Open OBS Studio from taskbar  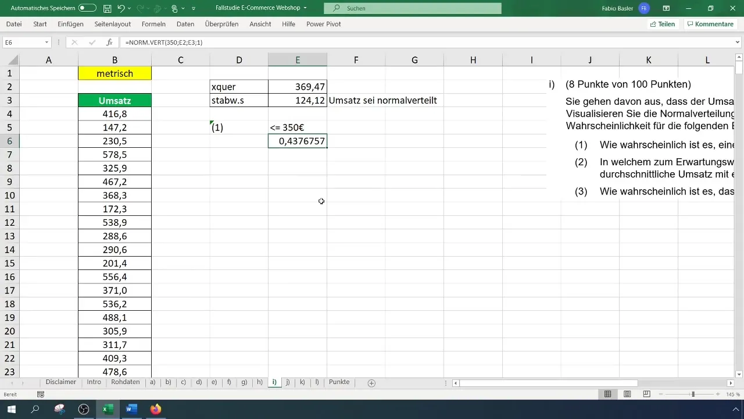click(84, 409)
